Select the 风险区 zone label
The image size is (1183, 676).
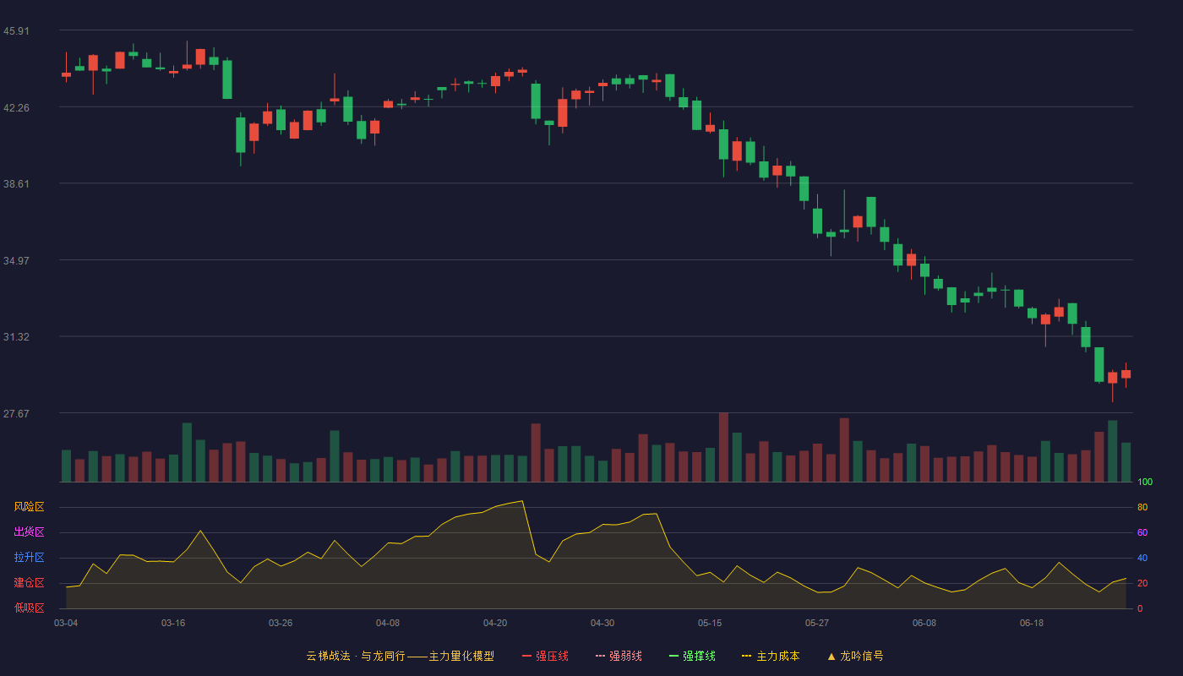point(29,507)
